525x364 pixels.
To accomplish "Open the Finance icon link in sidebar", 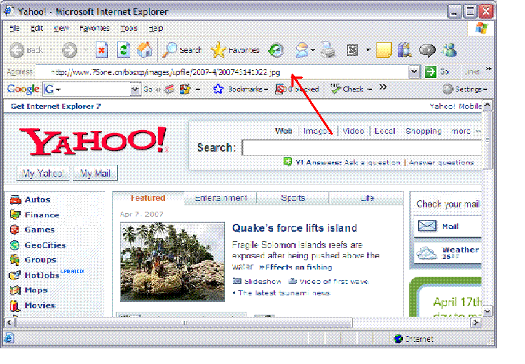I will [15, 215].
